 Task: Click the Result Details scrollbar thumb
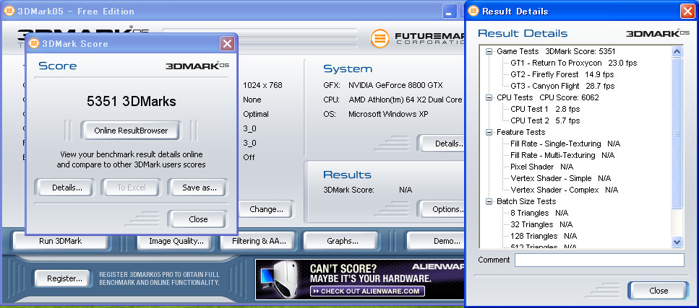click(x=677, y=133)
